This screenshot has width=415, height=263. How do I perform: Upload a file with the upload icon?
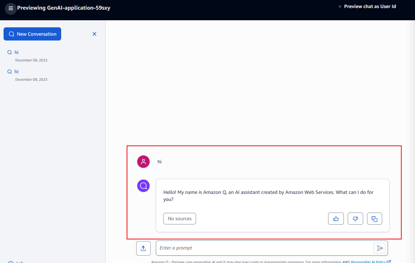click(x=143, y=248)
